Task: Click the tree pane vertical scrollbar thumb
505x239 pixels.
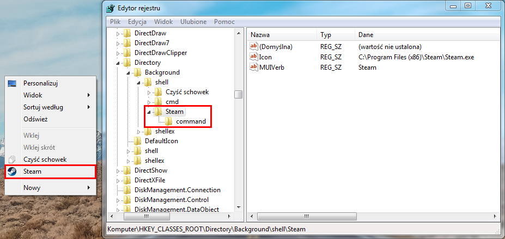Action: (x=238, y=95)
